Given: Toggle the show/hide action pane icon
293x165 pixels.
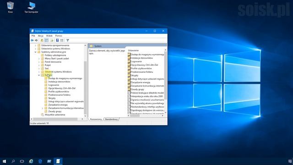Looking at the screenshot, I should (62, 40).
